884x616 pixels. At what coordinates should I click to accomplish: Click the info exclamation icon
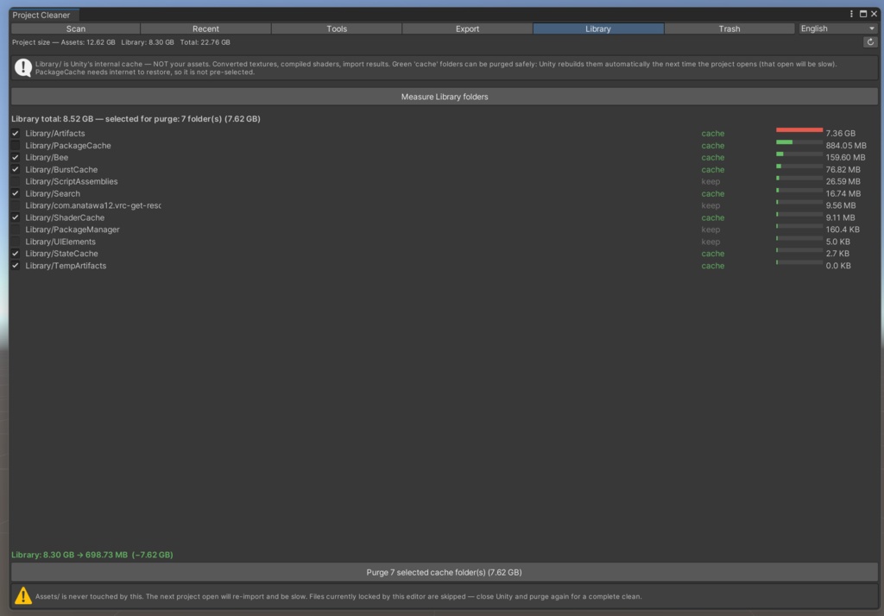tap(23, 67)
